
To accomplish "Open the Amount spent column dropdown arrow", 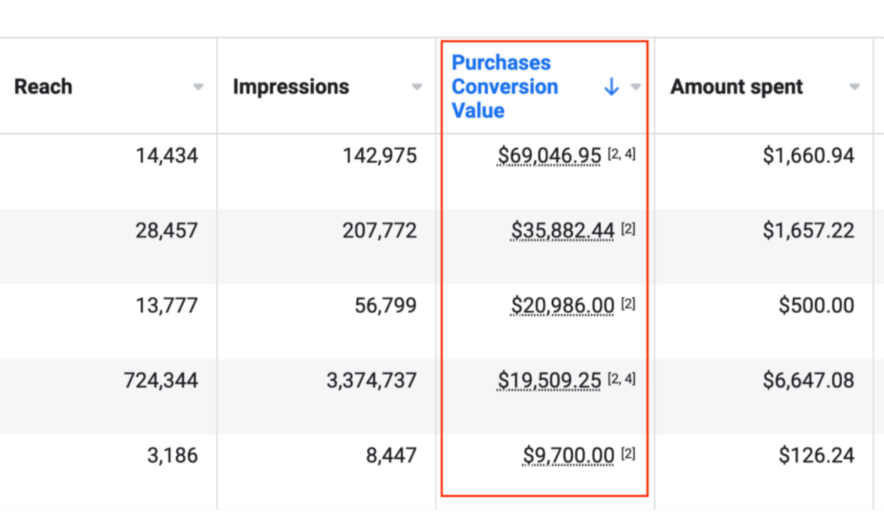I will [854, 87].
